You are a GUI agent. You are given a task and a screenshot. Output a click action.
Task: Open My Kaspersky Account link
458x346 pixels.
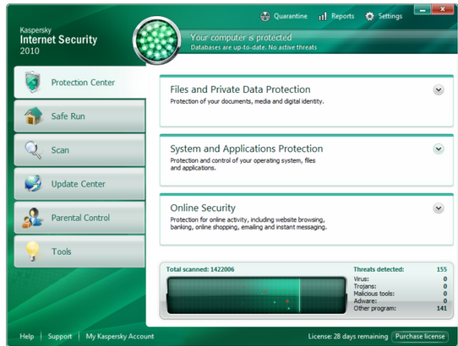(x=120, y=337)
